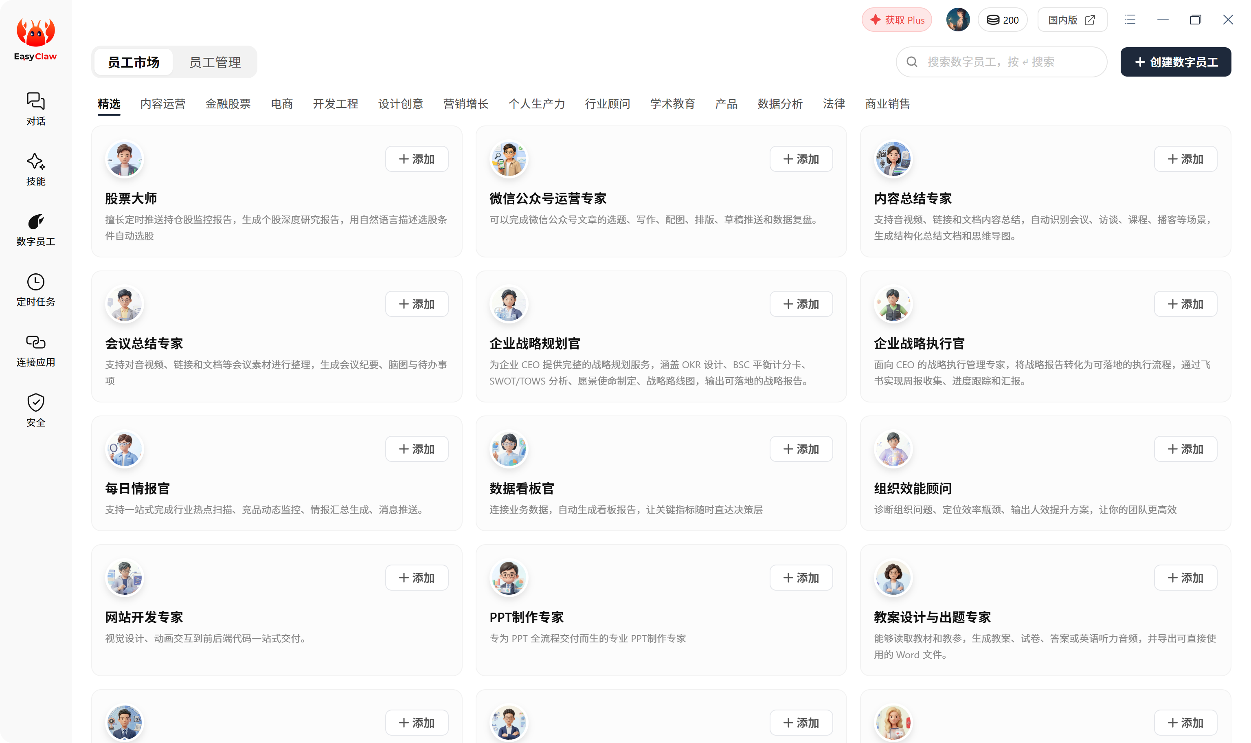Click the 获取 Plus upgrade button
This screenshot has height=743, width=1251.
pyautogui.click(x=897, y=20)
